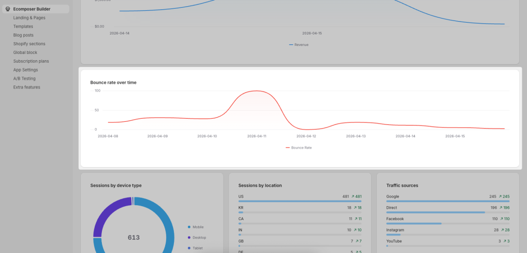Select Shopify sections in sidebar
The width and height of the screenshot is (527, 253).
pyautogui.click(x=29, y=44)
